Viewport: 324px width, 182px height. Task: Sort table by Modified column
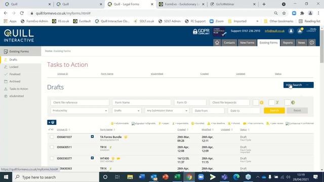(206, 129)
